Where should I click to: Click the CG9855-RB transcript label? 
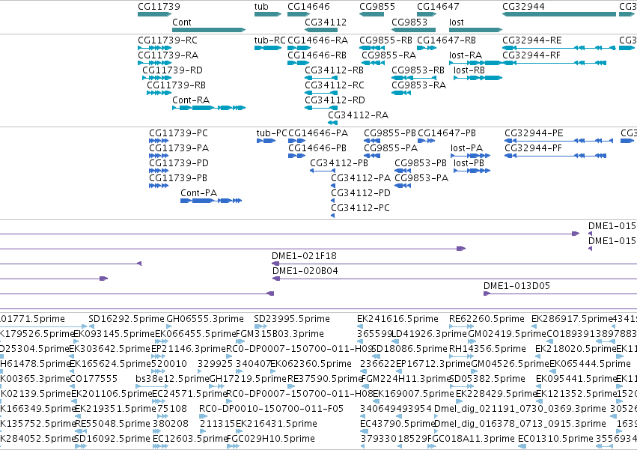pos(385,40)
